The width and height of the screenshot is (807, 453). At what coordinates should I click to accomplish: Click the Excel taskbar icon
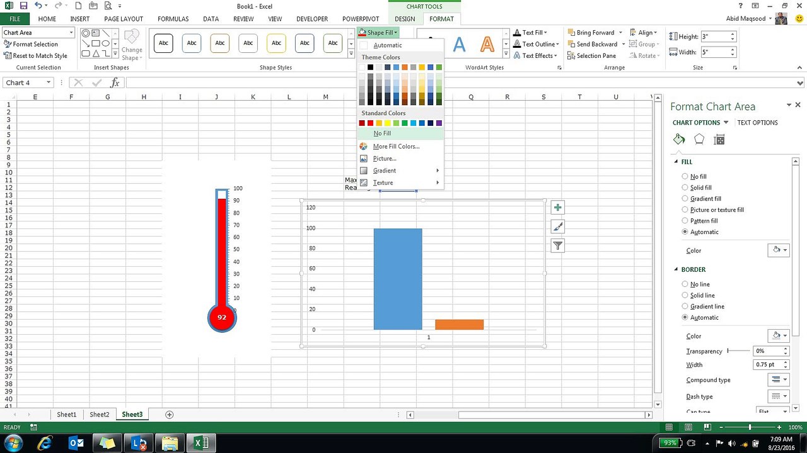[x=201, y=443]
